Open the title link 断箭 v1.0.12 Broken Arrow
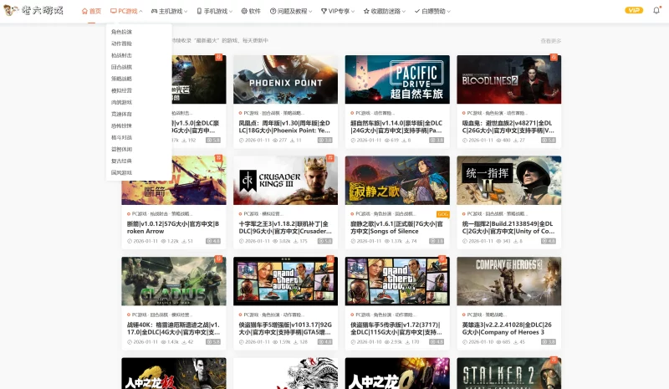Viewport: 669px width, 389px height. click(173, 228)
